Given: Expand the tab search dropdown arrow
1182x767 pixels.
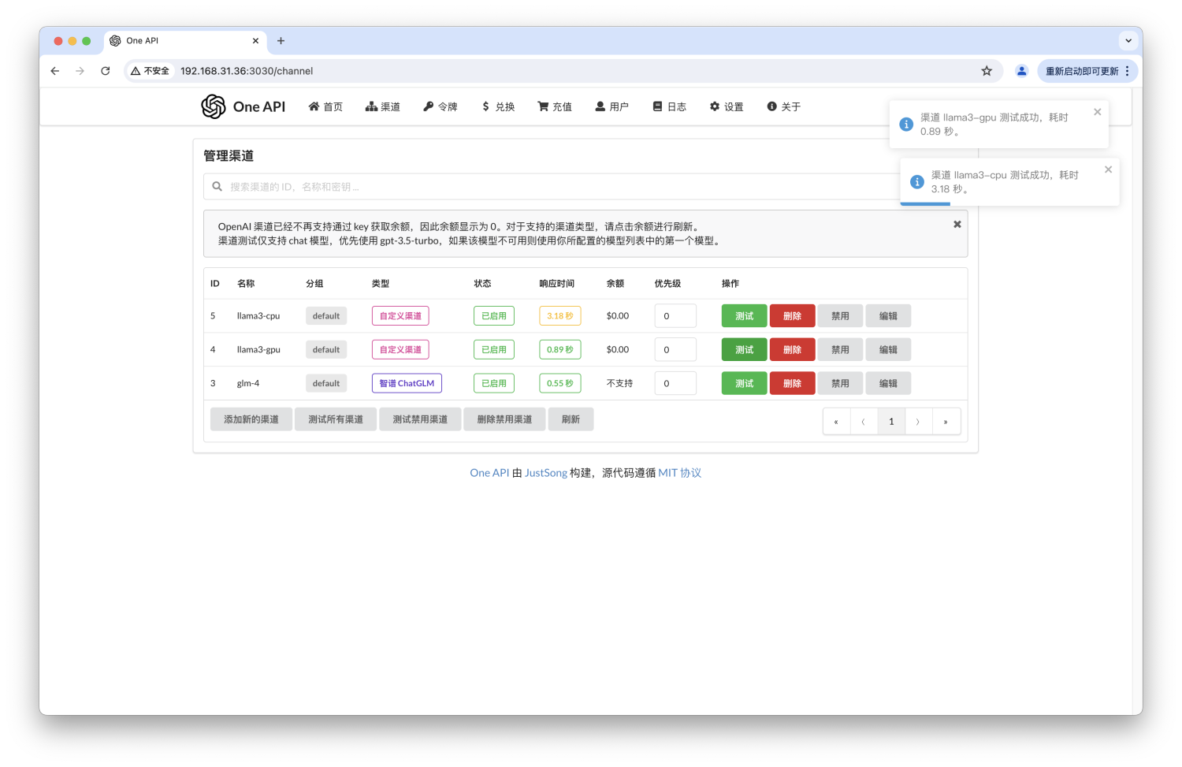Looking at the screenshot, I should coord(1128,40).
